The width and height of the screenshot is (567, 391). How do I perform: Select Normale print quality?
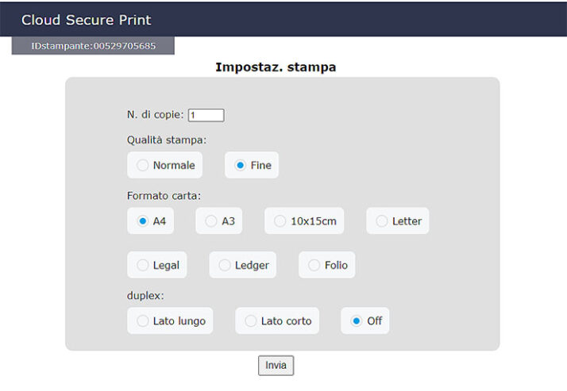pyautogui.click(x=143, y=166)
